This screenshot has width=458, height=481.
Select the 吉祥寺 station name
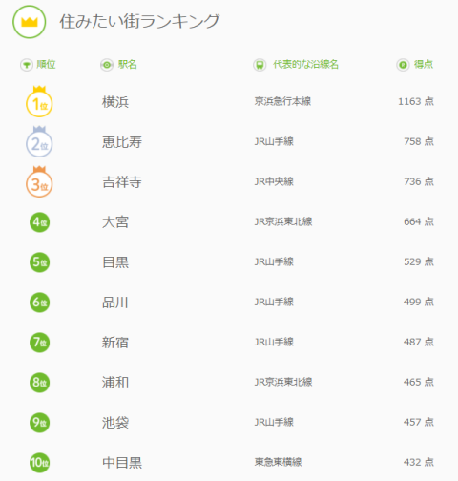(122, 182)
